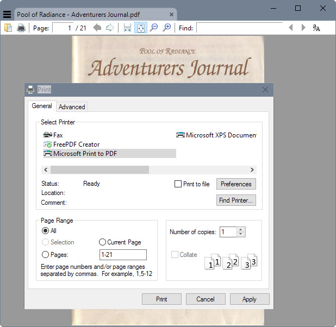Image resolution: width=336 pixels, height=327 pixels.
Task: Click the Find text field
Action: [240, 28]
